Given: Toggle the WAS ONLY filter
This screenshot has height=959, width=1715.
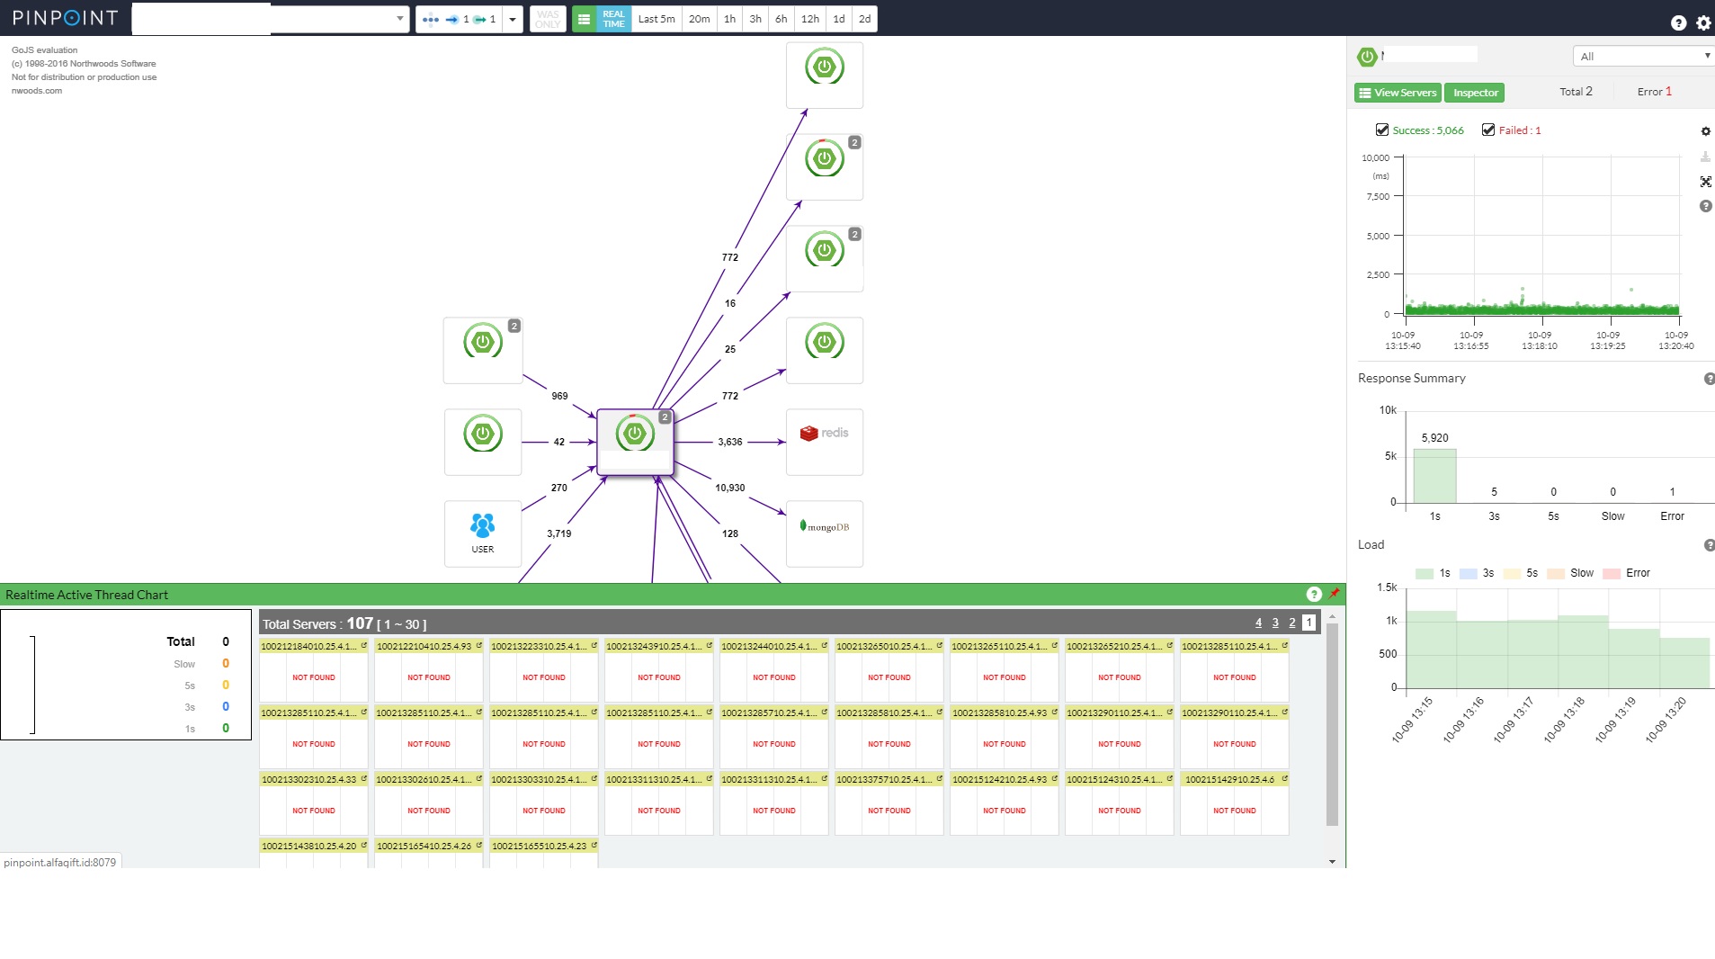Looking at the screenshot, I should pos(548,19).
